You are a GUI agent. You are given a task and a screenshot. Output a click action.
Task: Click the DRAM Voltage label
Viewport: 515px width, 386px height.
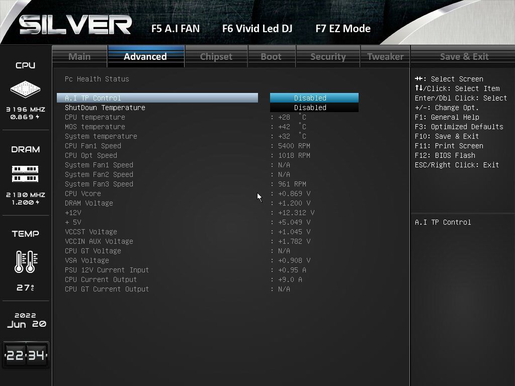pyautogui.click(x=89, y=203)
